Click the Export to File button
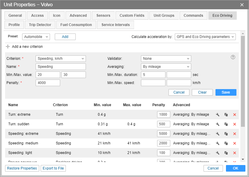The image size is (249, 177). point(53,168)
